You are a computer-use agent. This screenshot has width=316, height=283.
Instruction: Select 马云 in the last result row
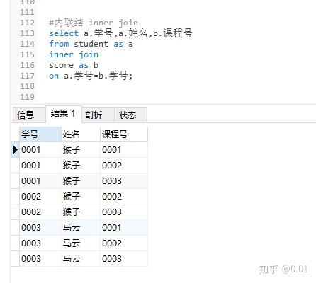coord(81,259)
